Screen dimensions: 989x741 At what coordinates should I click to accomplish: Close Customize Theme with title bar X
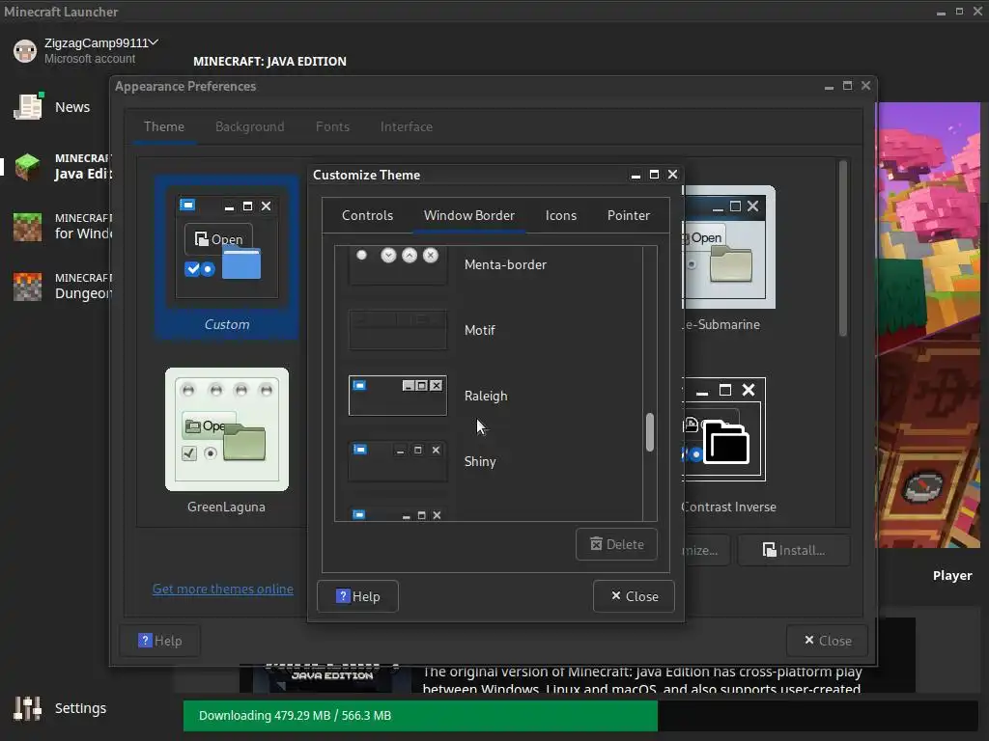click(673, 175)
